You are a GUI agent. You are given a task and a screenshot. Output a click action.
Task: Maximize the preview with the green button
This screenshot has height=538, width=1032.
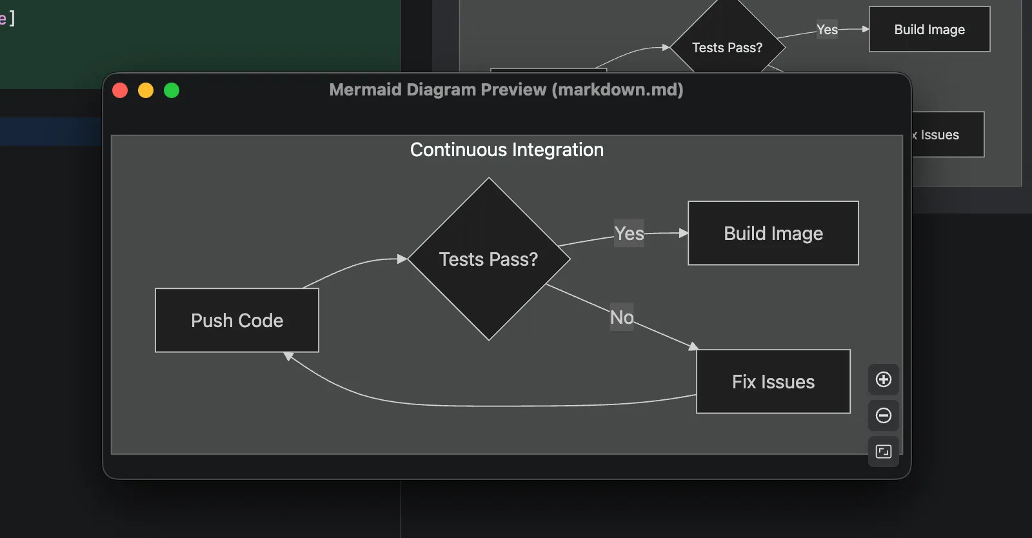(172, 90)
